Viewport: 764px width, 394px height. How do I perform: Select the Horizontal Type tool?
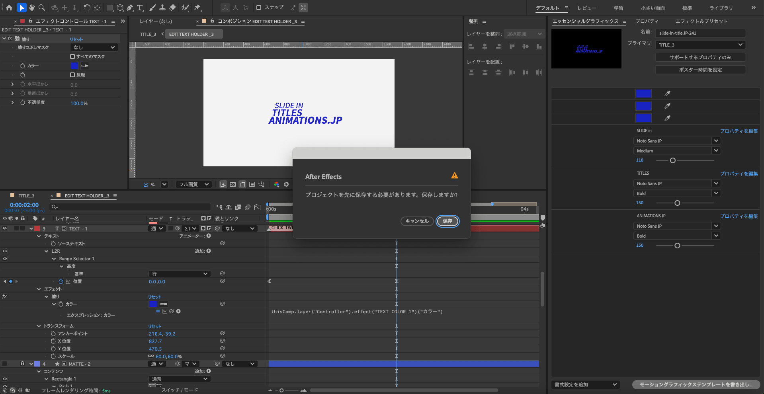pos(140,8)
